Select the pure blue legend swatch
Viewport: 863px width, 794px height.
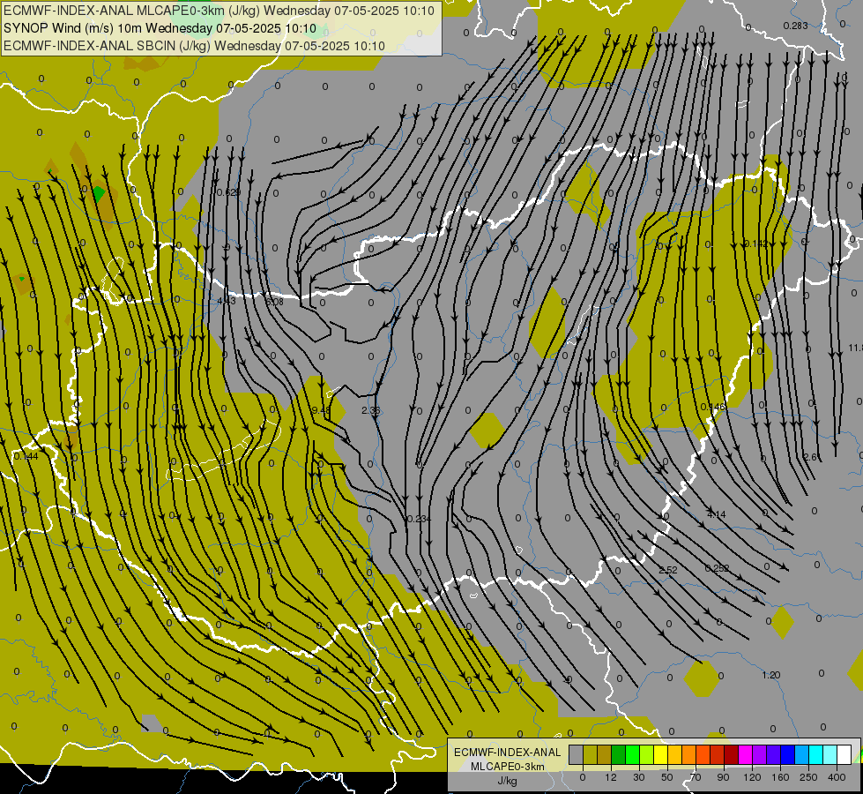(788, 755)
